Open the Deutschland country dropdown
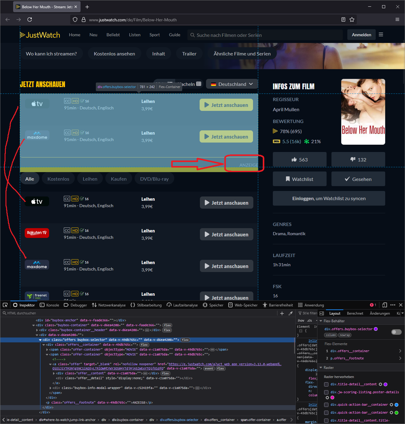 [232, 84]
